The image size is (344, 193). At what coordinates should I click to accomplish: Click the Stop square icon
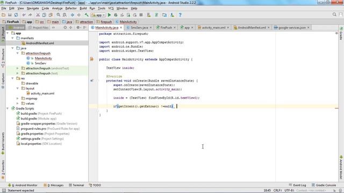(141, 15)
